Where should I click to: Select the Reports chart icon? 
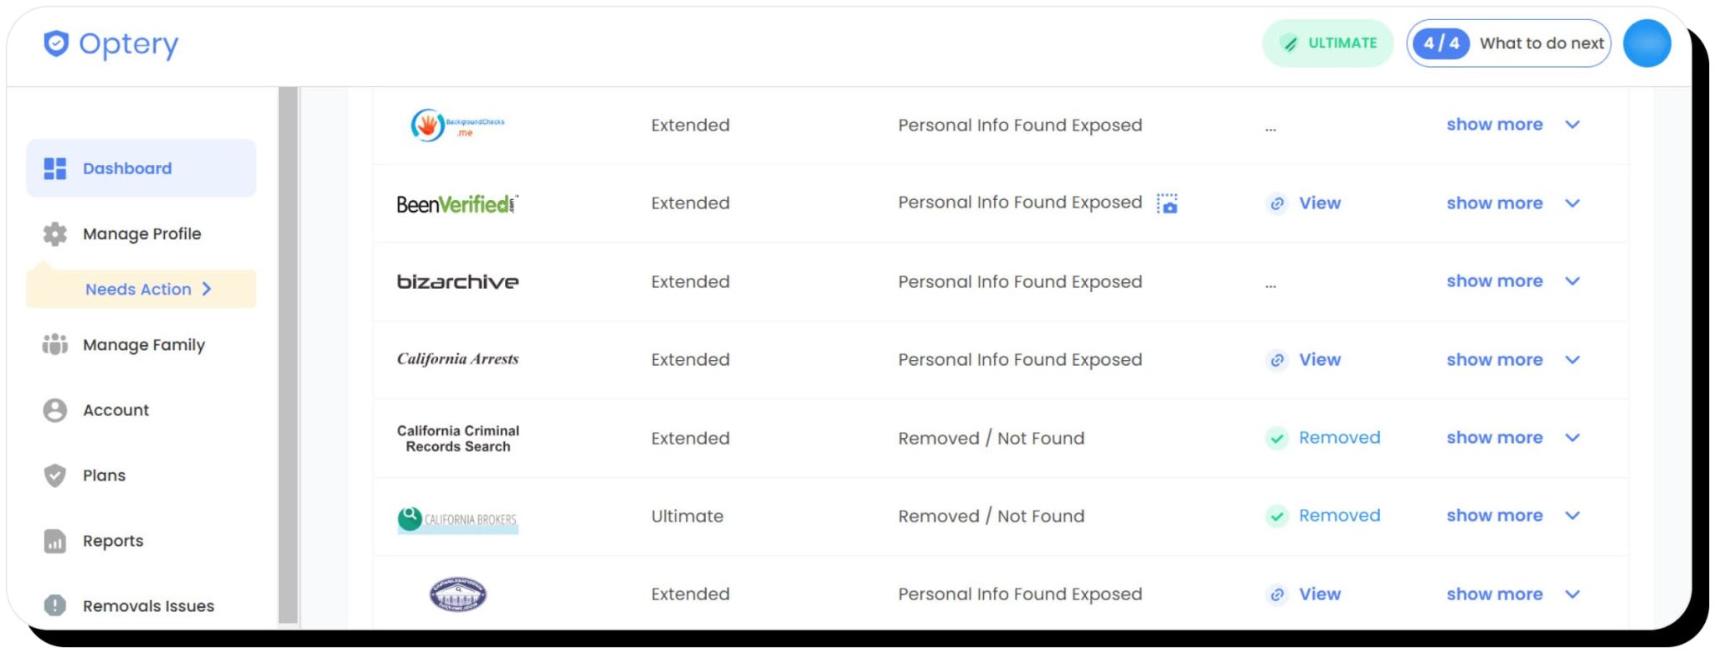point(54,542)
